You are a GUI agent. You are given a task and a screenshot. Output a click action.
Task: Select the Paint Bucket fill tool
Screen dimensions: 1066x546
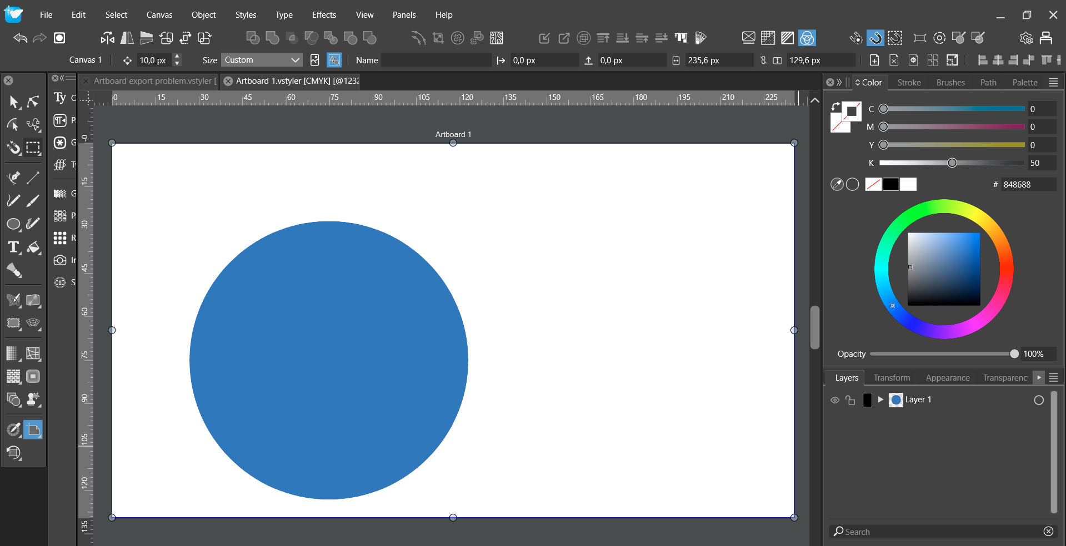33,247
